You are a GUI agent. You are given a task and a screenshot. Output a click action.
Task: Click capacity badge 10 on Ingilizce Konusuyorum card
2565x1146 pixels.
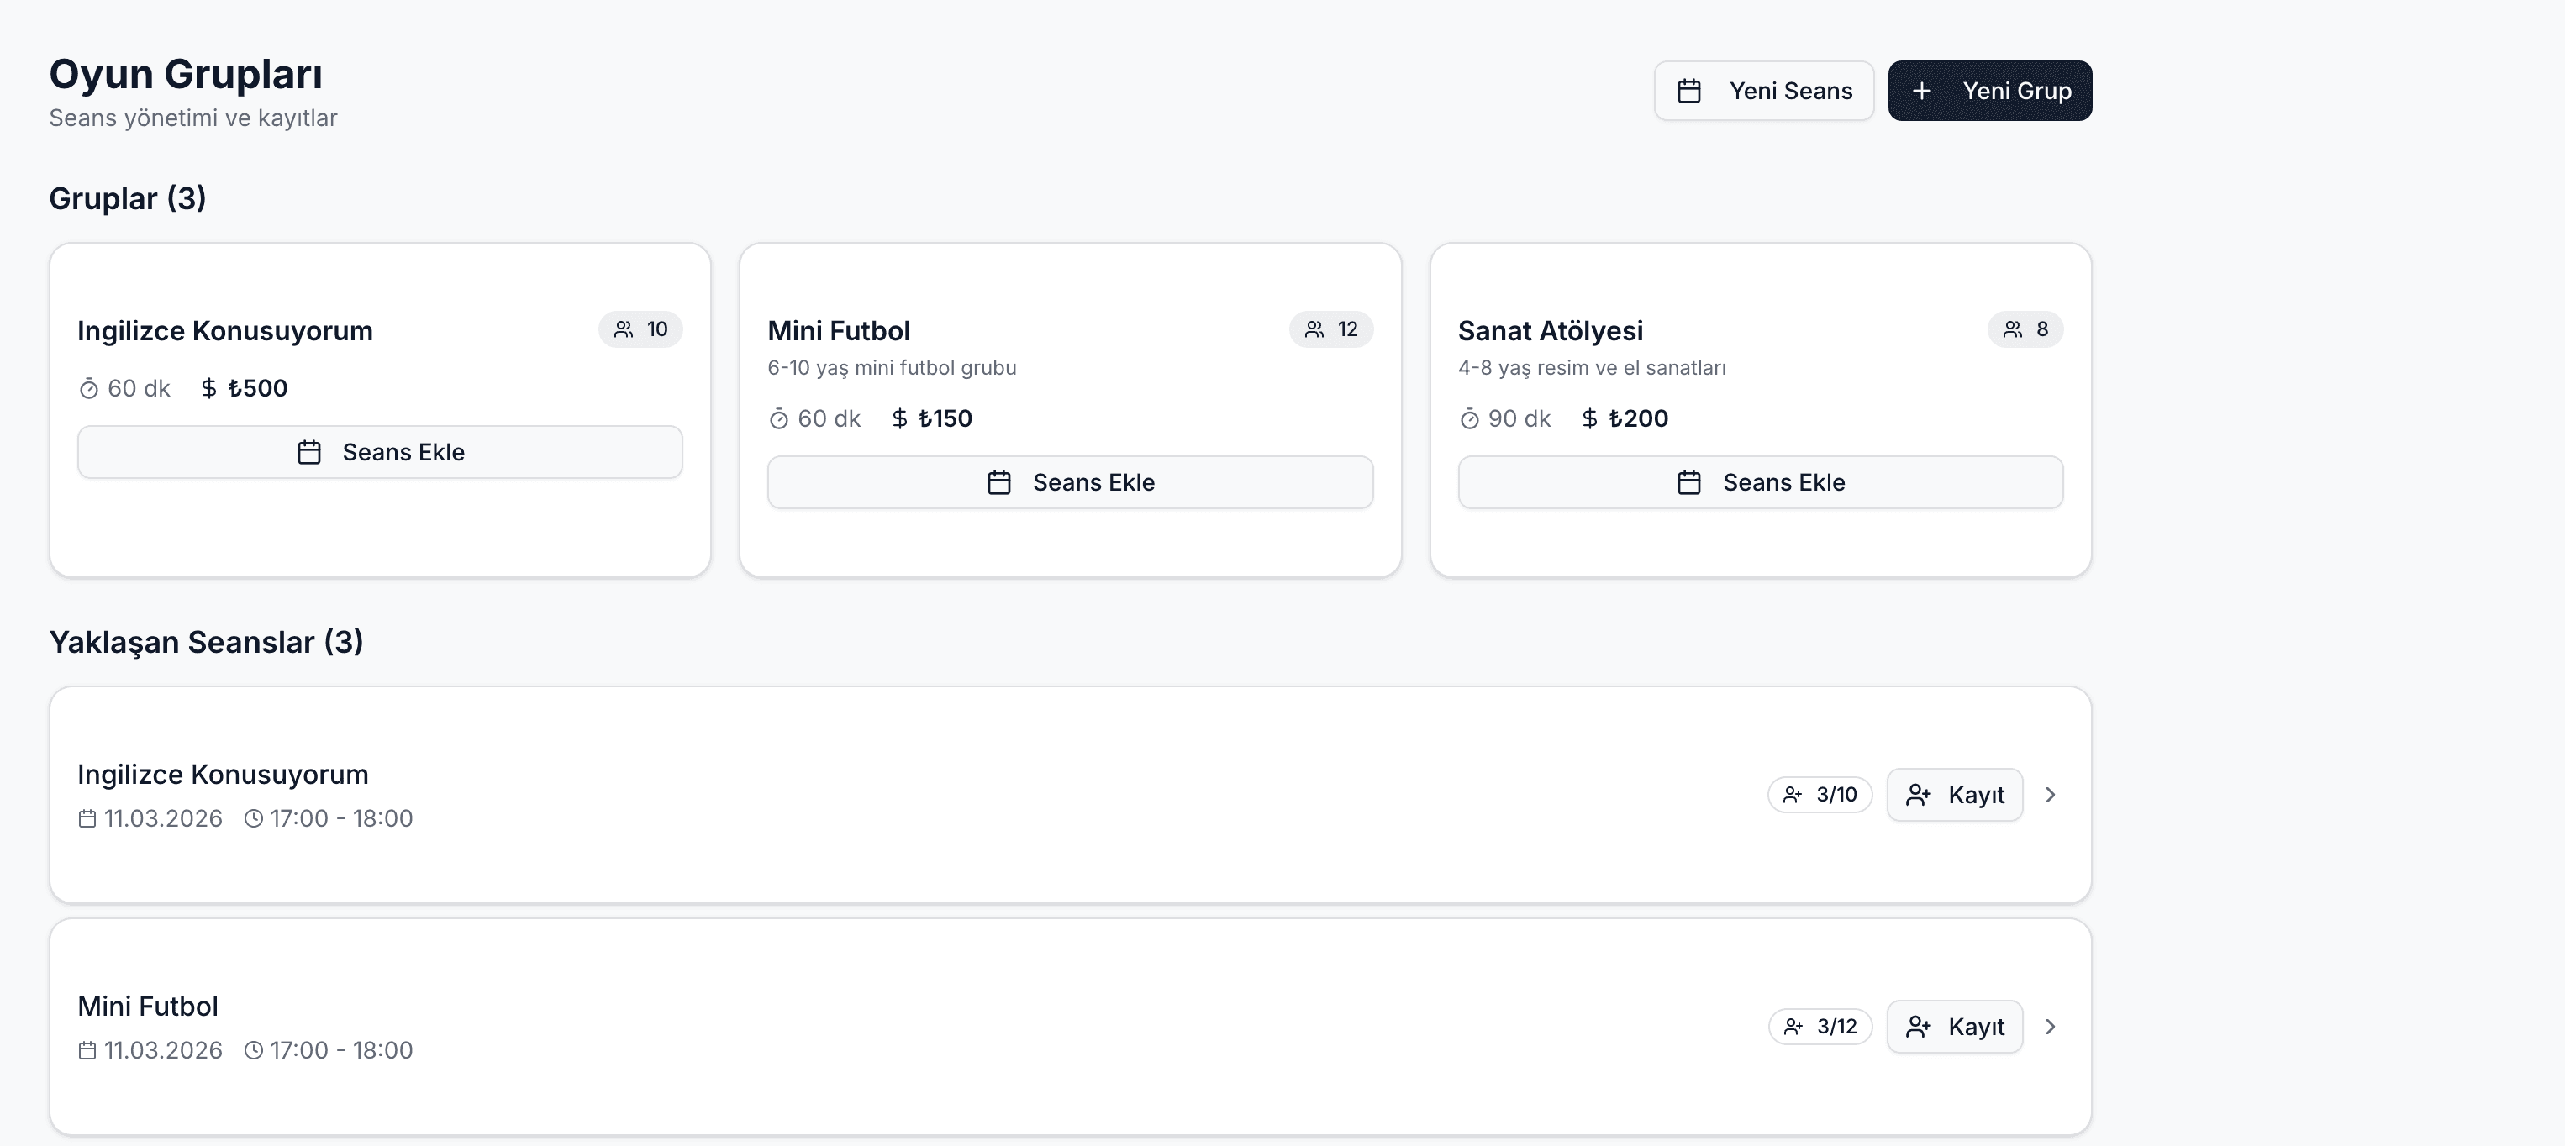pyautogui.click(x=640, y=329)
